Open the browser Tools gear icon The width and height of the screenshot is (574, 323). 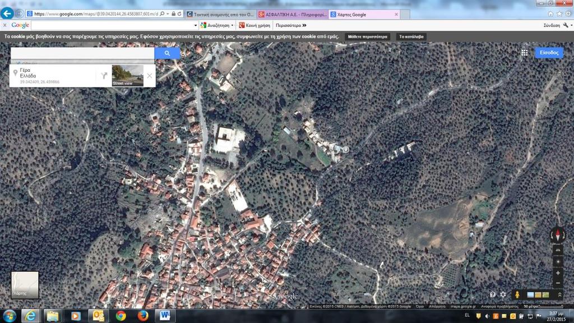pyautogui.click(x=568, y=14)
